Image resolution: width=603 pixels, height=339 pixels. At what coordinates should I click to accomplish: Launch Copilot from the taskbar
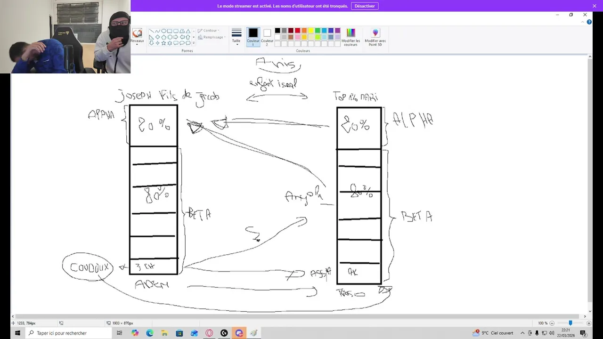pos(135,333)
